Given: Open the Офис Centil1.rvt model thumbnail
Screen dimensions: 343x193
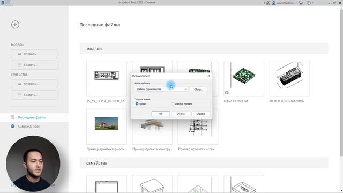Looking at the screenshot, I should pos(244,79).
